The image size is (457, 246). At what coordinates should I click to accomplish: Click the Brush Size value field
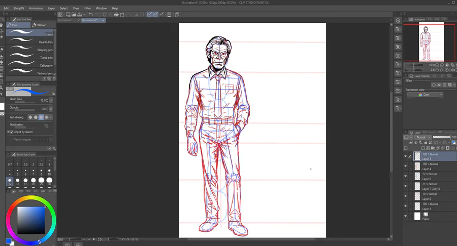[x=44, y=100]
